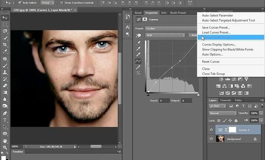The height and width of the screenshot is (160, 265).
Task: Add a Brightness/Contrast adjustment
Action: coord(221,79)
